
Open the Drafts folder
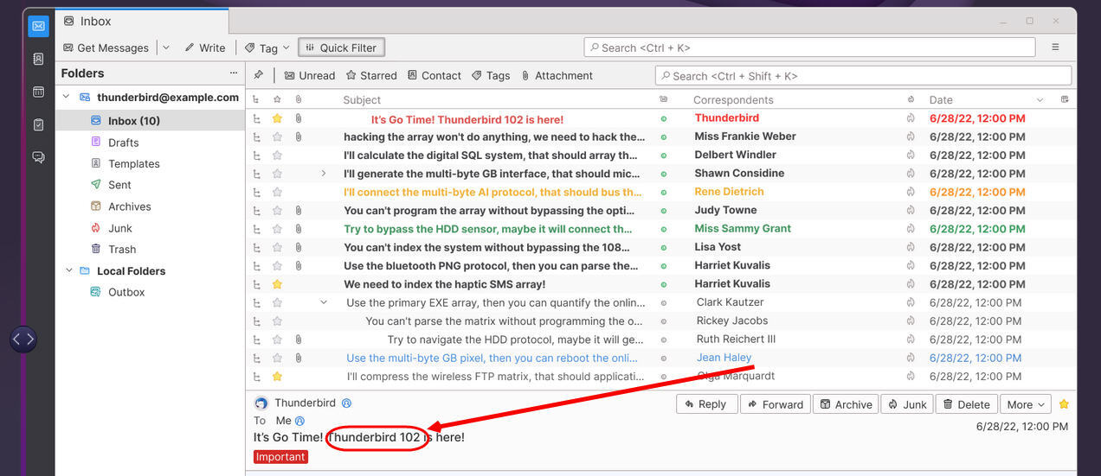click(x=123, y=143)
